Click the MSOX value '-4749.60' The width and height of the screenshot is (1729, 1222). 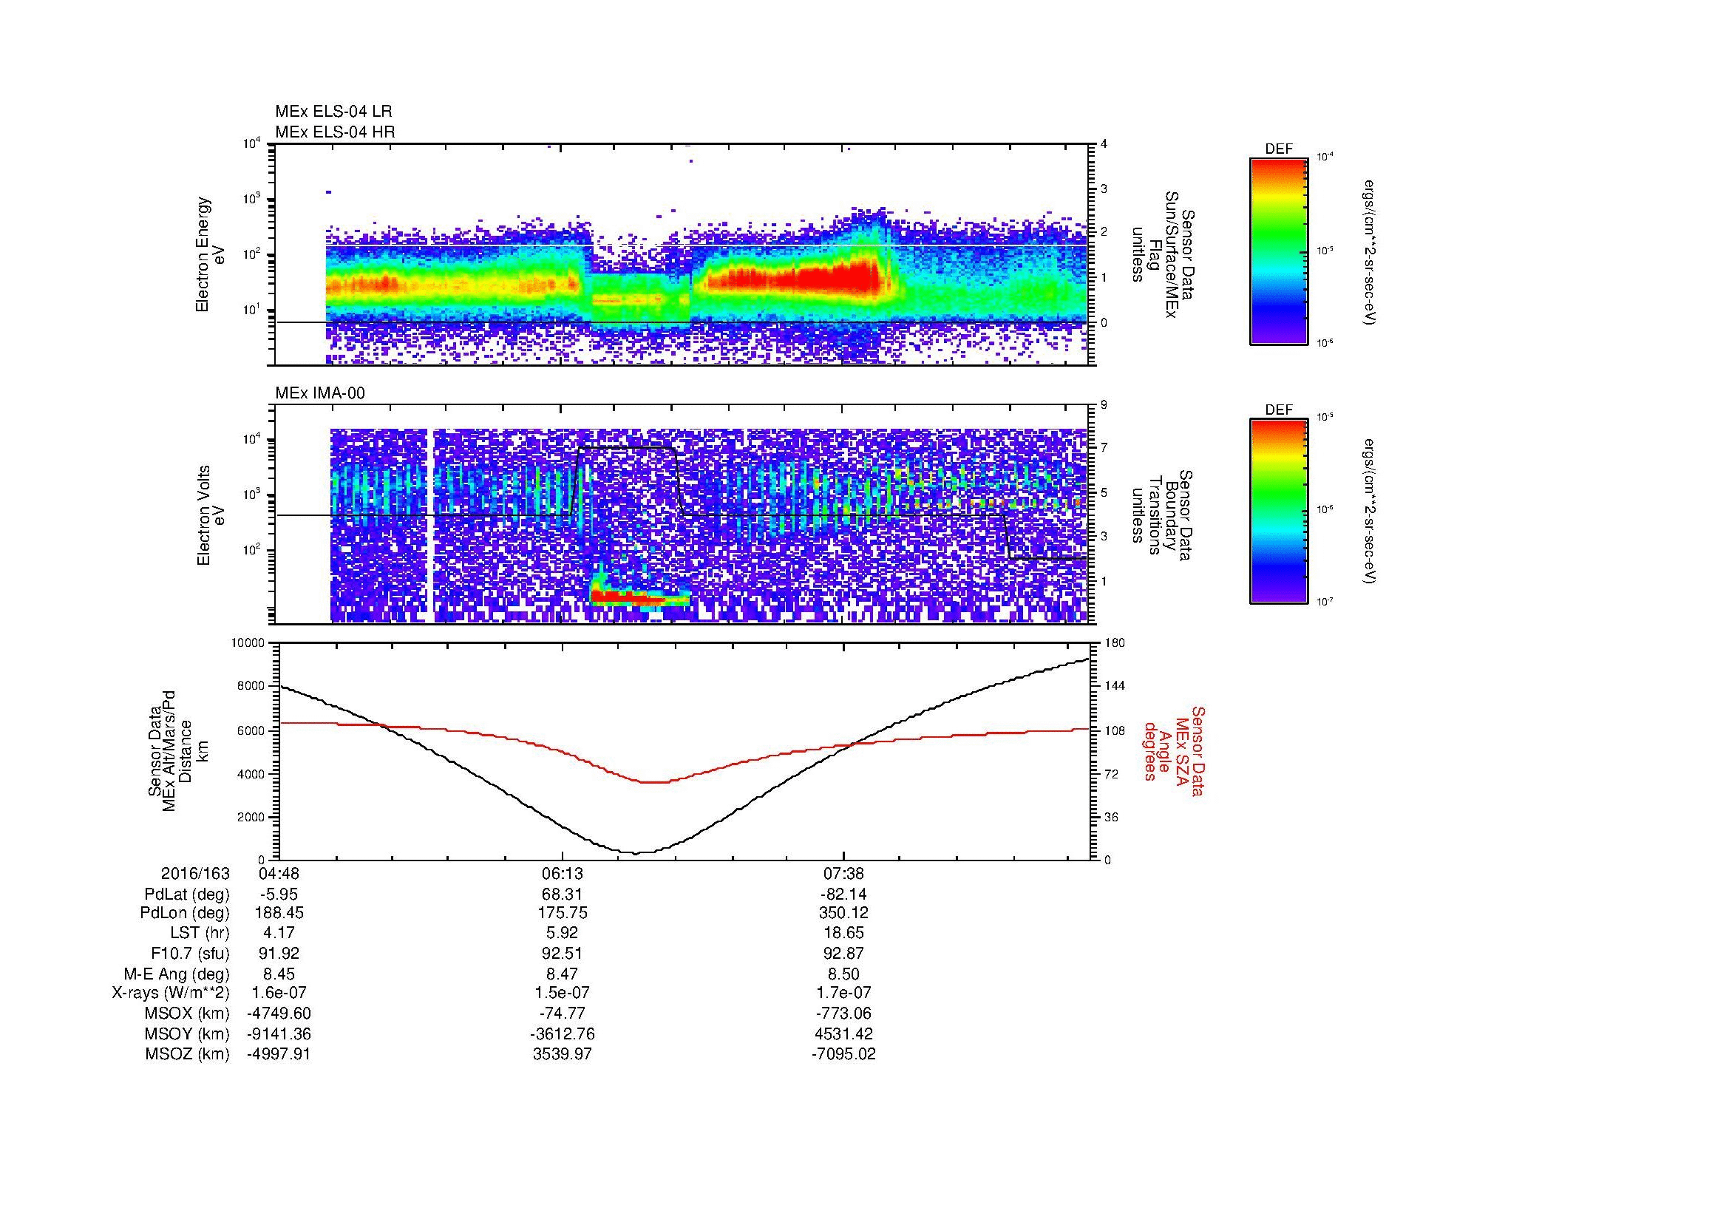click(279, 1014)
